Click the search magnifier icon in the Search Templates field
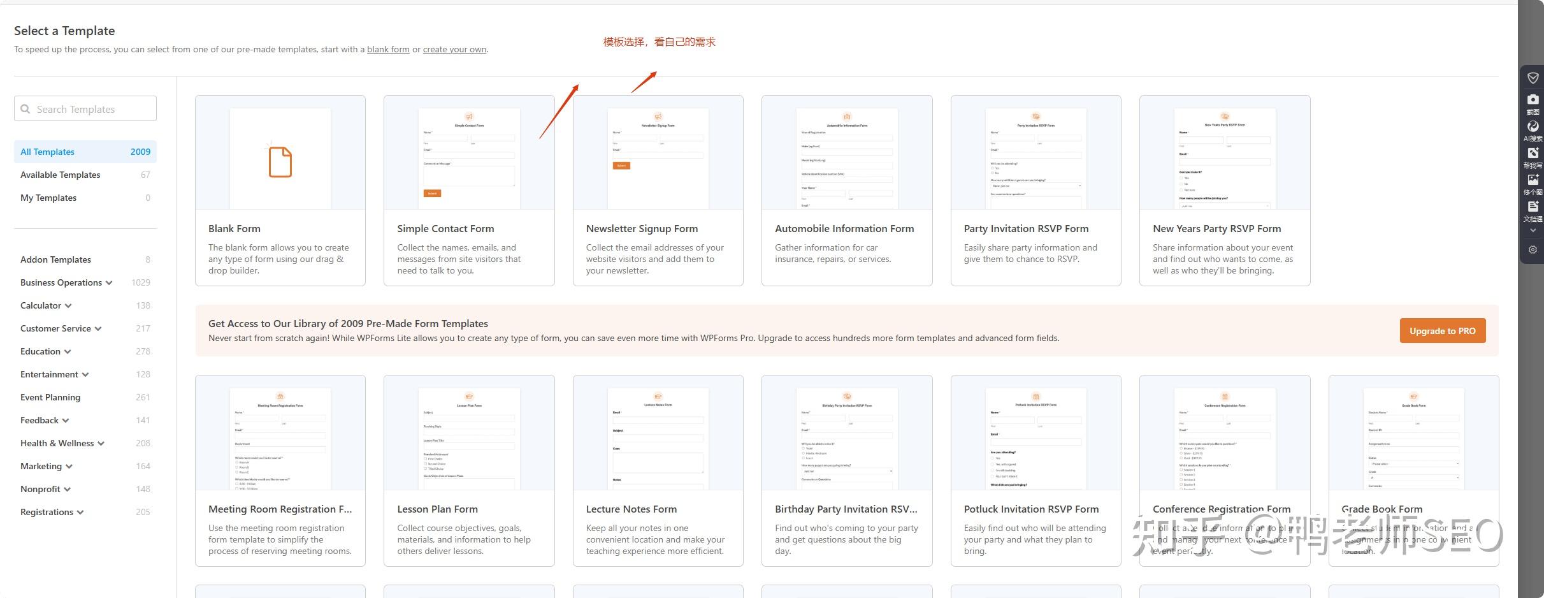 coord(25,109)
